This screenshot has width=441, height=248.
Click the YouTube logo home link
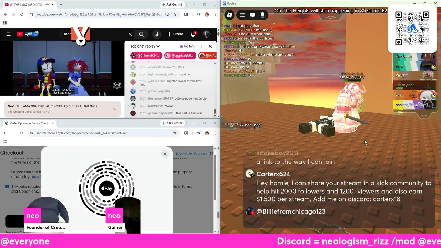click(27, 34)
